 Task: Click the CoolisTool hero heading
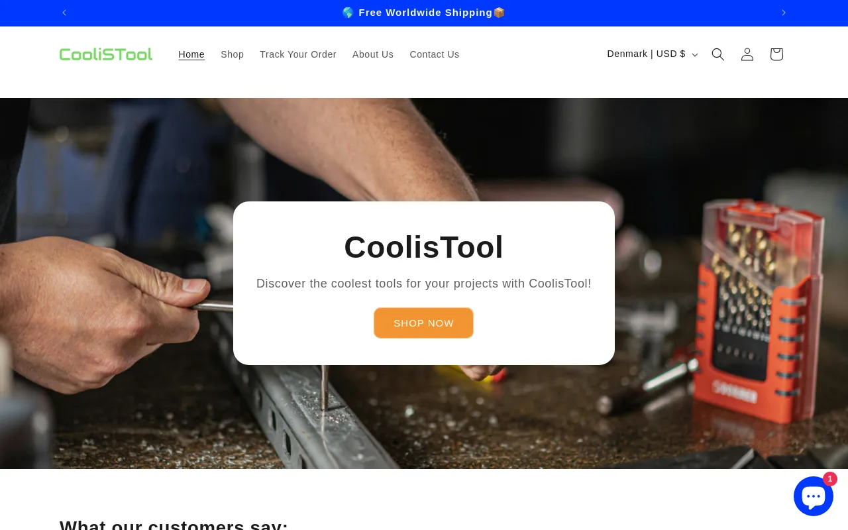tap(424, 247)
